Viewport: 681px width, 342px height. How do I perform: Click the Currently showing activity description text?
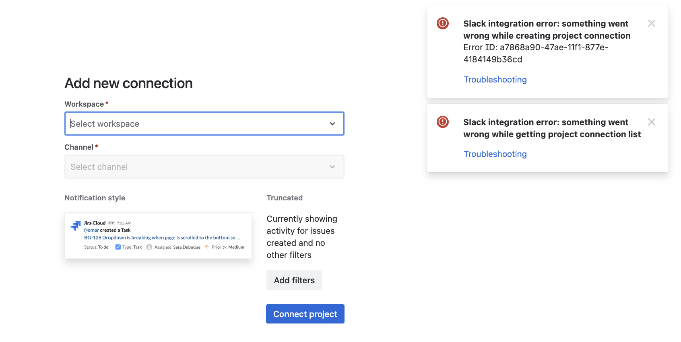tap(302, 237)
